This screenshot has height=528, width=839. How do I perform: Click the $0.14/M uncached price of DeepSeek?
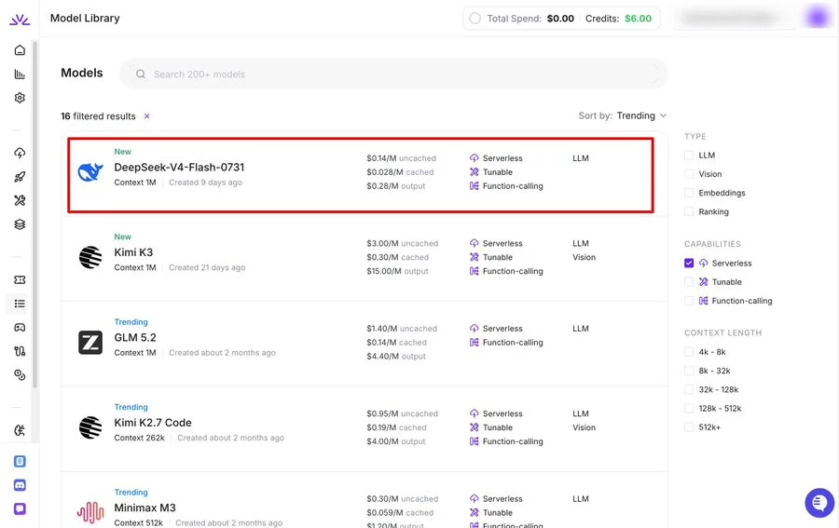401,158
